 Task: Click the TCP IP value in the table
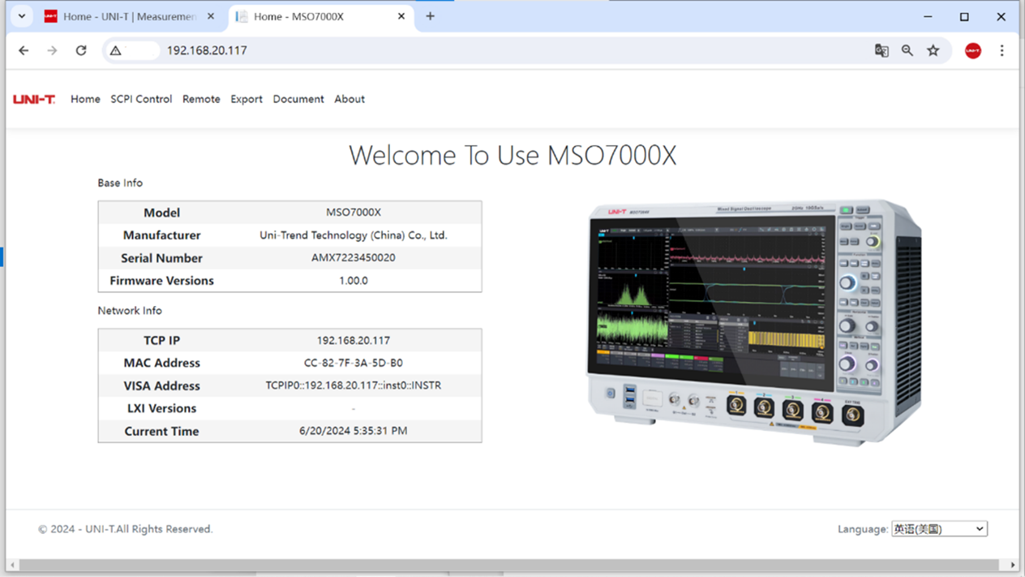(354, 341)
